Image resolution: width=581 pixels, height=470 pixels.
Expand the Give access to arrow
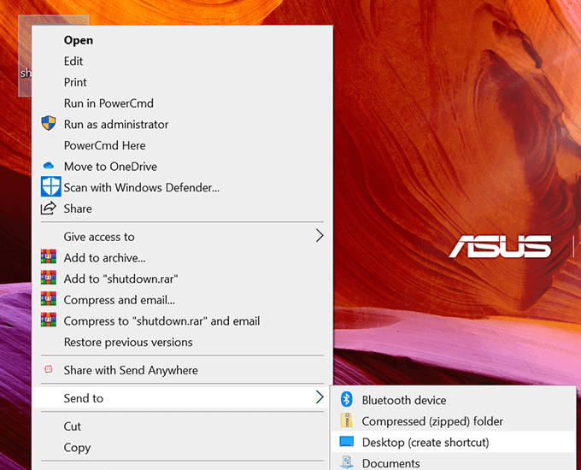point(320,236)
